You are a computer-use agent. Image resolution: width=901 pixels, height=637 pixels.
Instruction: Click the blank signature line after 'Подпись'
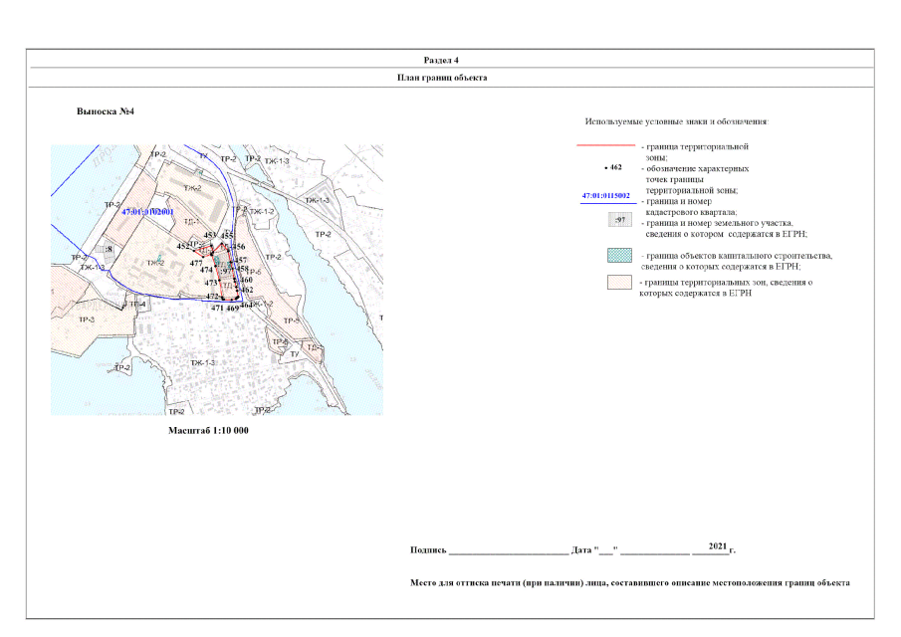click(508, 549)
